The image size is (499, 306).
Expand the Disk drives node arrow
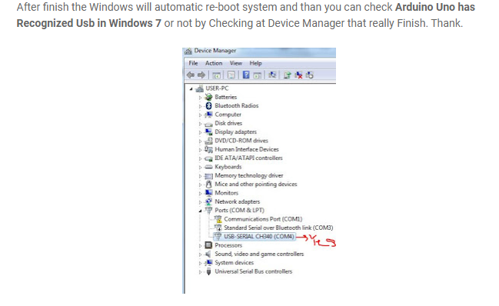click(200, 124)
